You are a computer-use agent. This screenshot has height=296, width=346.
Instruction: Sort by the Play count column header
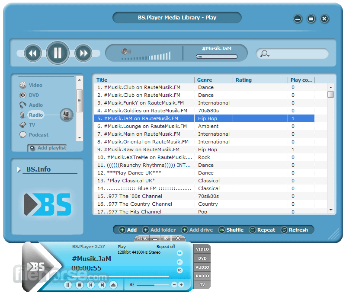301,80
